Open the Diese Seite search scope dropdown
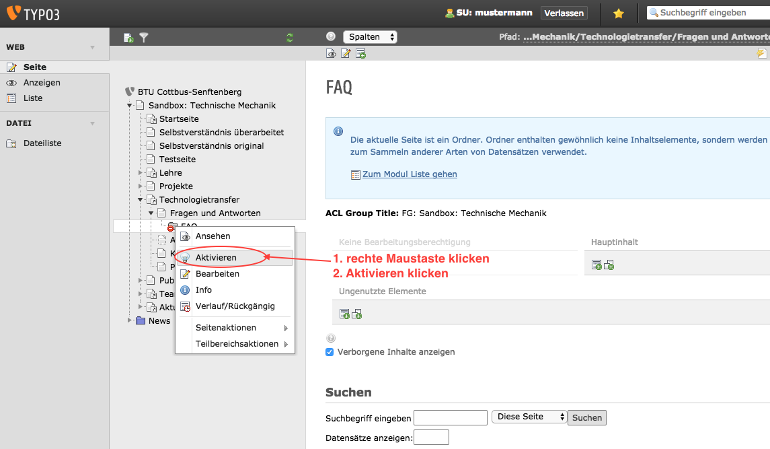Viewport: 770px width, 449px height. [529, 417]
